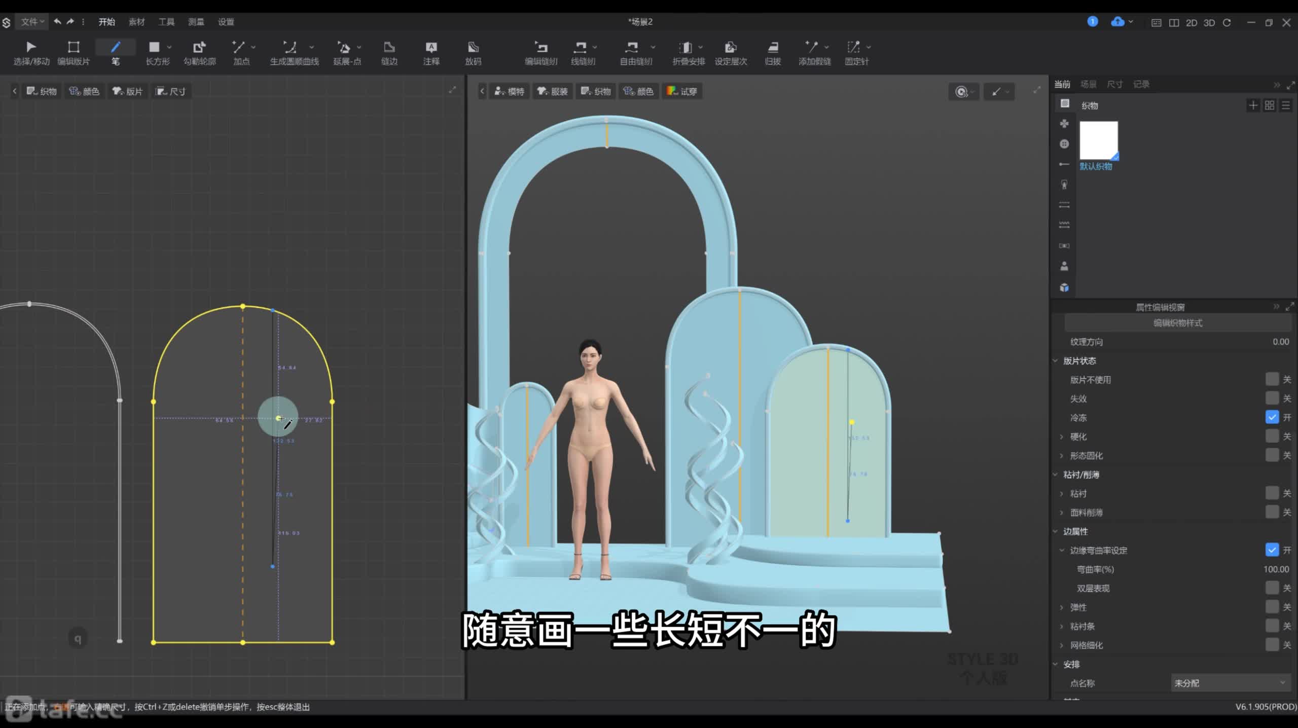The image size is (1298, 728).
Task: Click the simulation play button in 3D view
Action: (x=961, y=92)
